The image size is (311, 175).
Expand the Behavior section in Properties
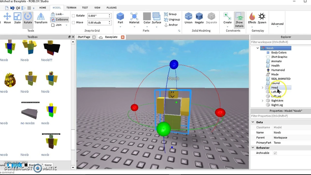pos(253,148)
